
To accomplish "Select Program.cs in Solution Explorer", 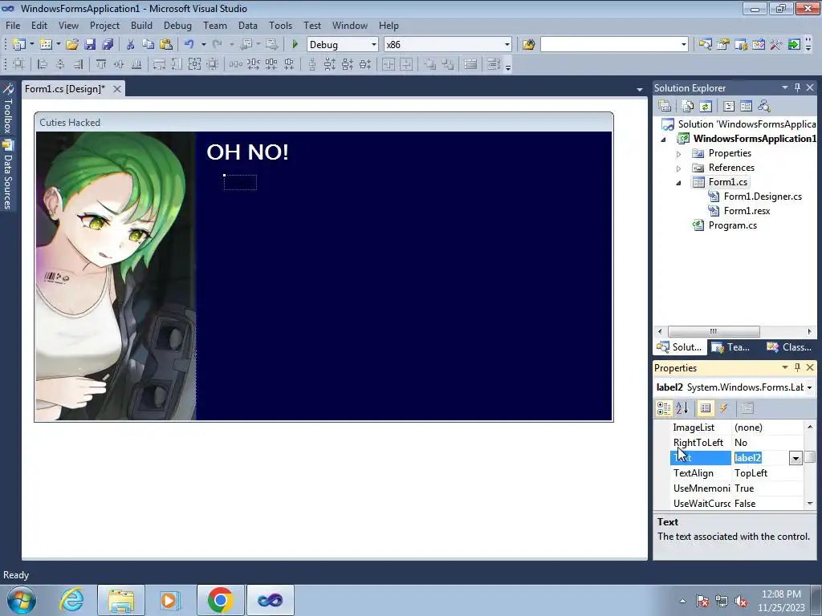I will (732, 225).
